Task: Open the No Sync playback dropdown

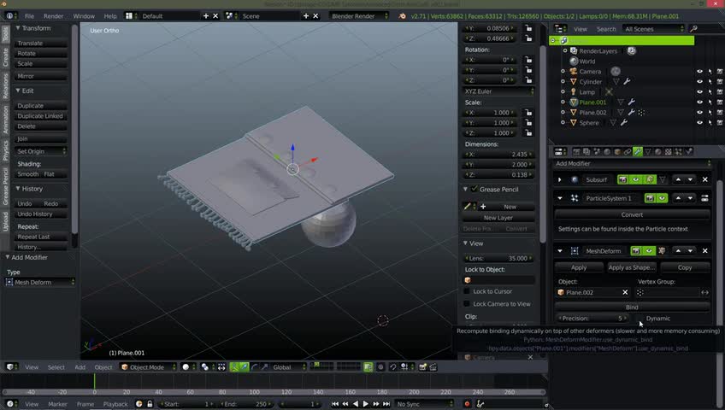Action: [x=424, y=404]
